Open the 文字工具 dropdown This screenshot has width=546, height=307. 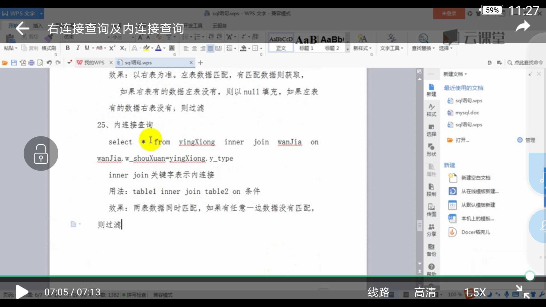pyautogui.click(x=392, y=48)
